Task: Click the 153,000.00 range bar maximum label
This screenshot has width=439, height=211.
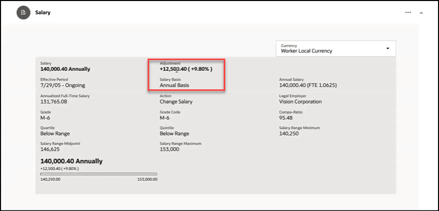Action: coord(147,179)
